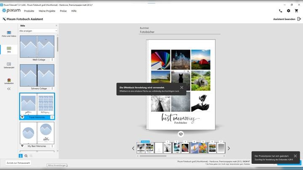The height and width of the screenshot is (170, 303).
Task: Open the Meine Projekte menu
Action: (x=47, y=11)
